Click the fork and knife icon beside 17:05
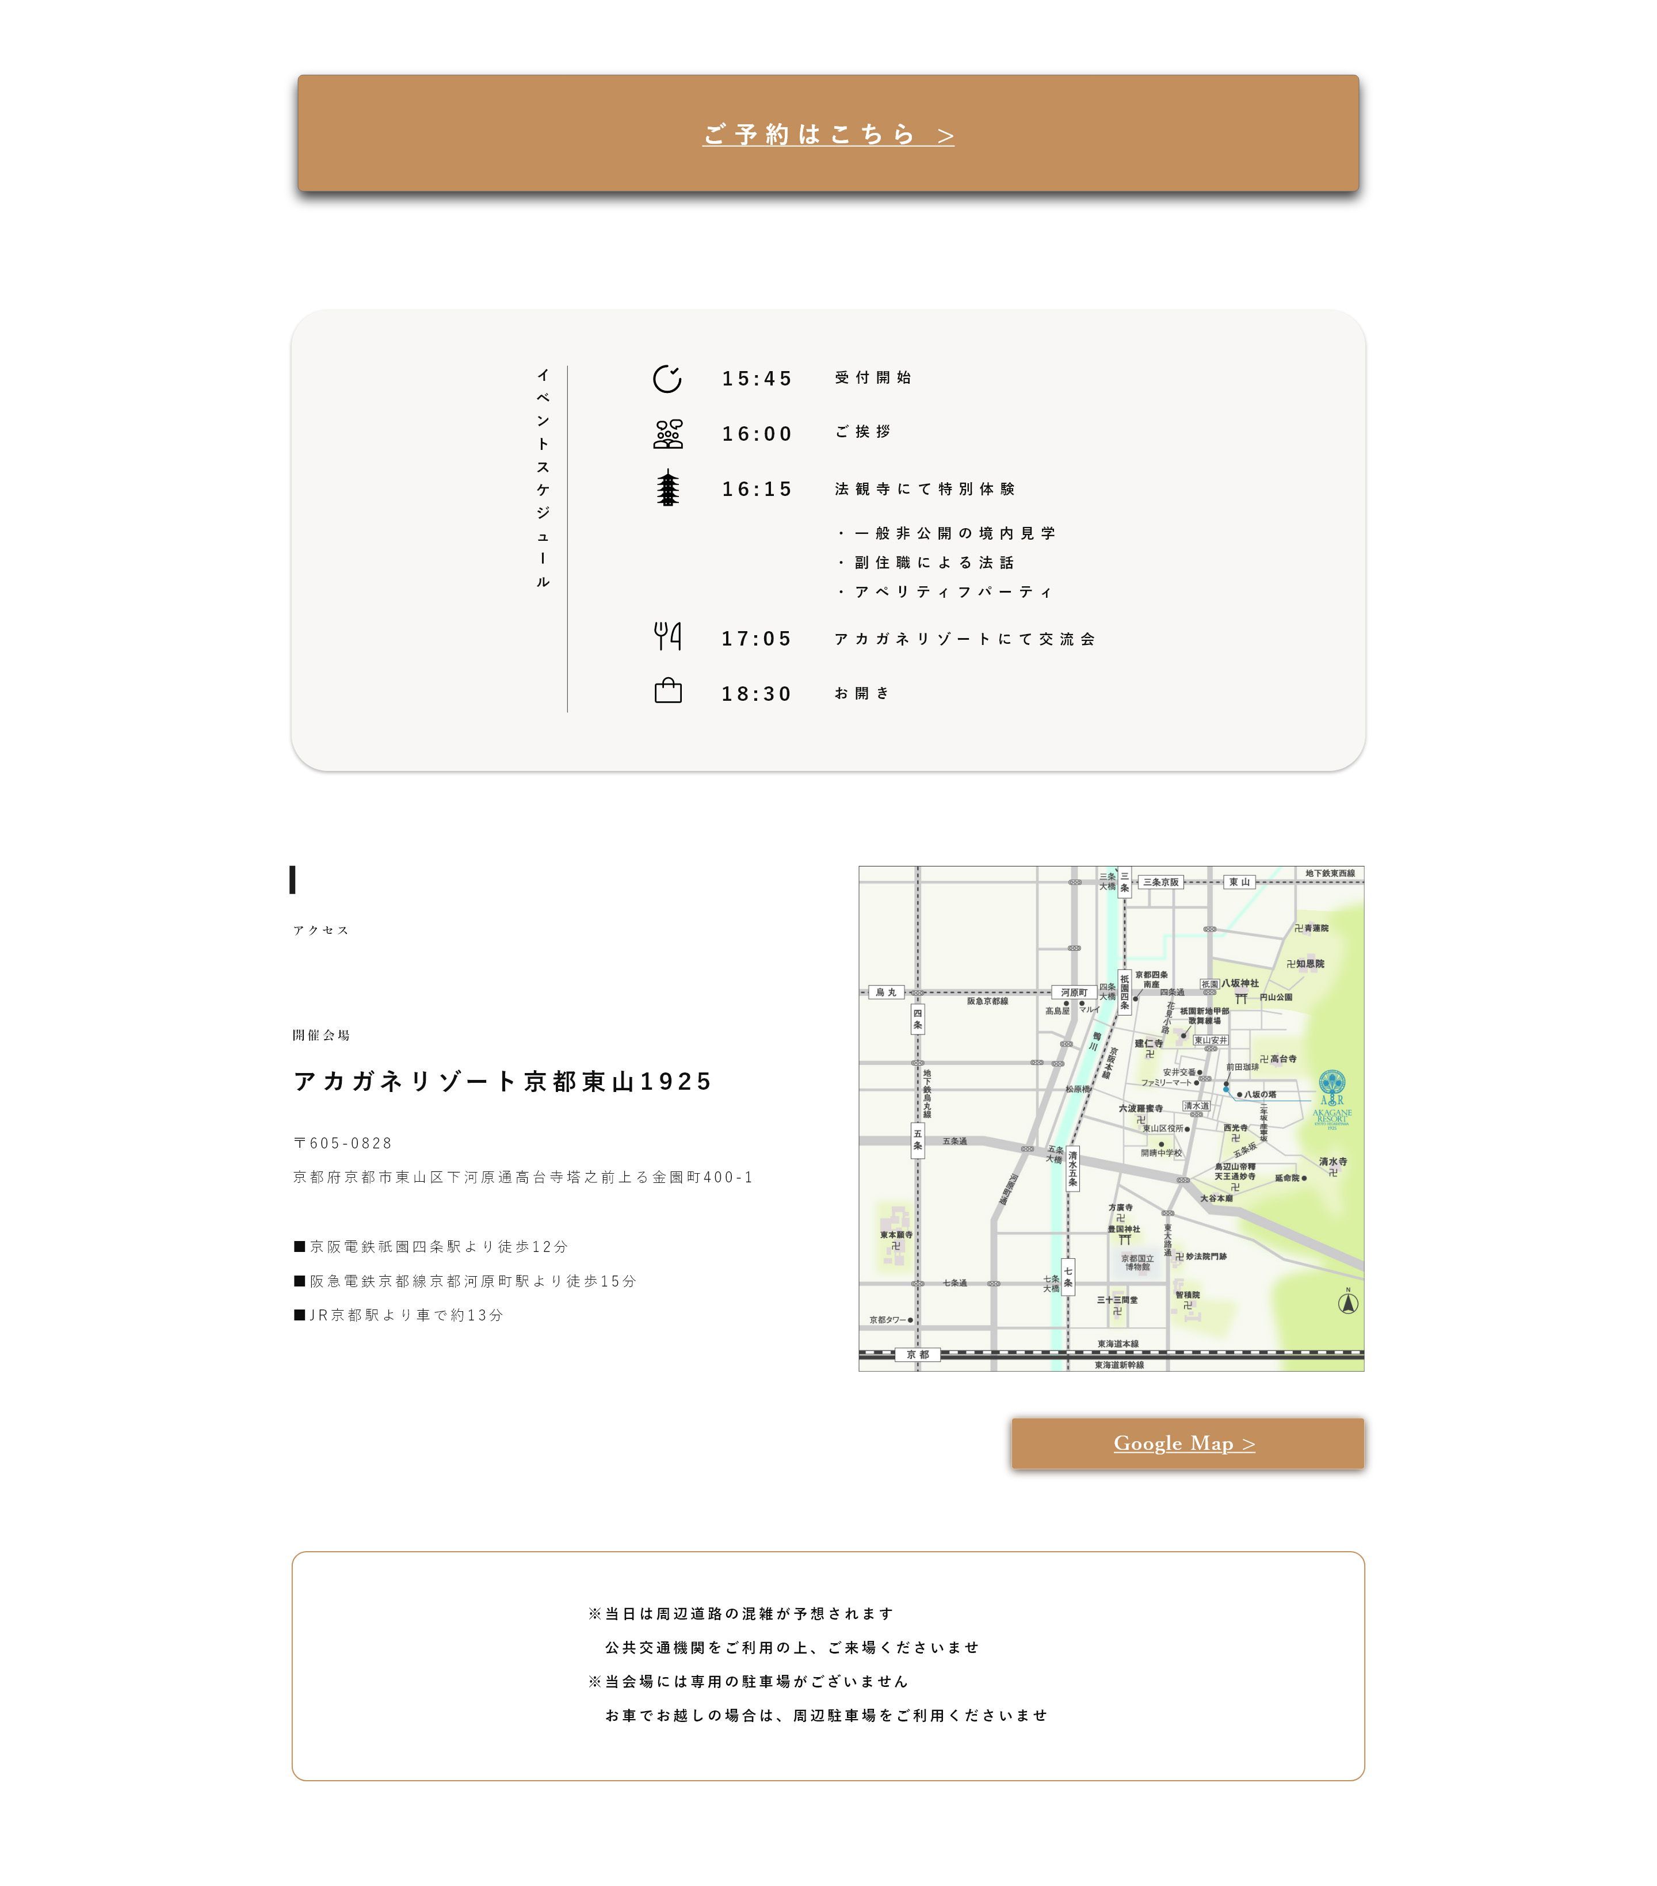Viewport: 1657px width, 1886px height. pyautogui.click(x=667, y=636)
